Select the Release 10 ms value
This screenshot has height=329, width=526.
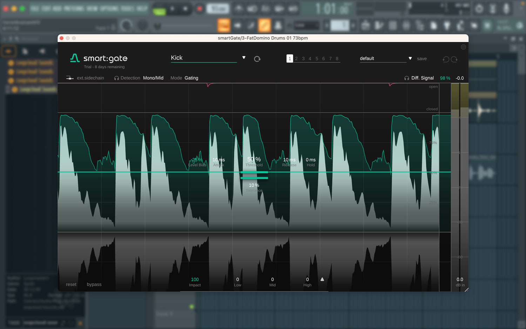coord(289,160)
